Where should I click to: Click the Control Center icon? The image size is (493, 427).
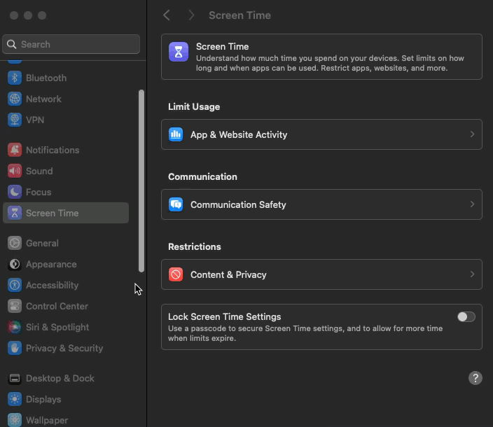pyautogui.click(x=15, y=306)
